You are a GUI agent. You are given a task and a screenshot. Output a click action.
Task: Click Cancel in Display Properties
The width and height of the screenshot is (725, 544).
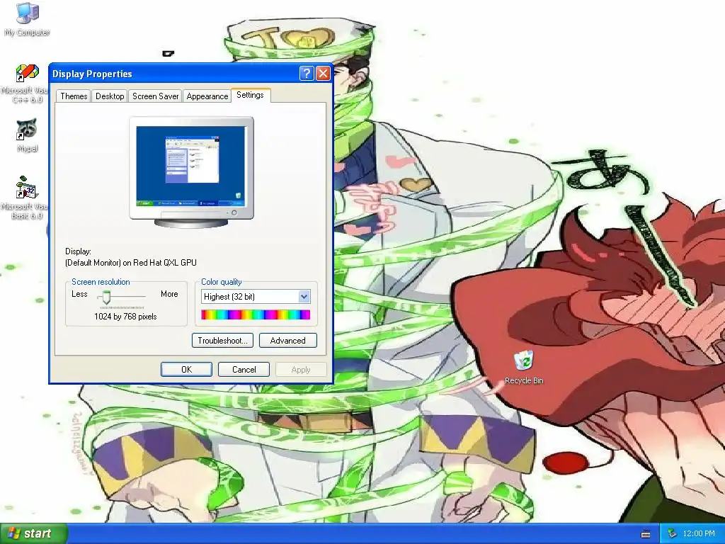tap(244, 370)
